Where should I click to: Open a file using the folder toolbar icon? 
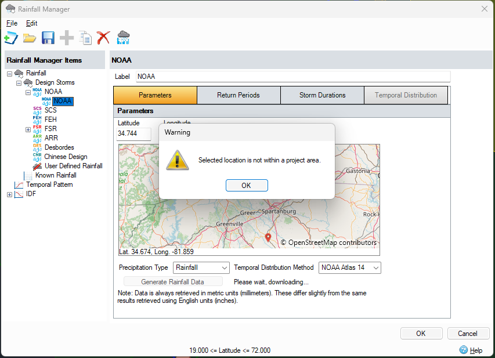point(30,37)
